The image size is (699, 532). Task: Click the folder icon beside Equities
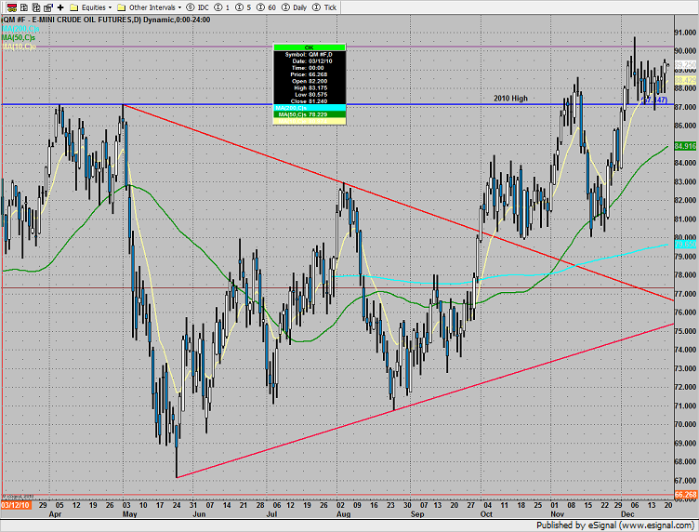click(74, 7)
